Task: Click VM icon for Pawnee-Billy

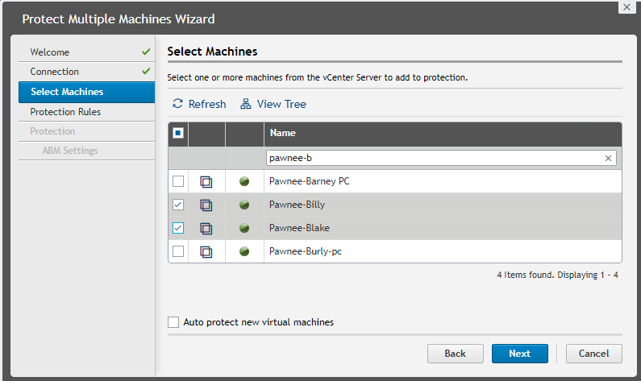Action: [x=206, y=205]
